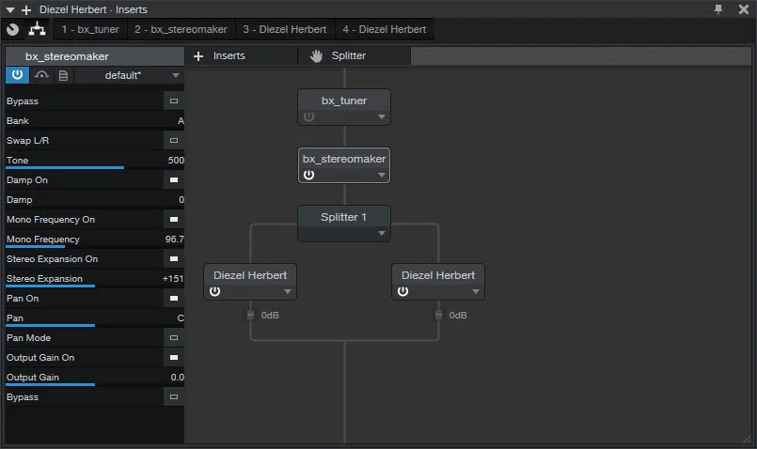Open the routing view icon
The height and width of the screenshot is (449, 757).
37,29
